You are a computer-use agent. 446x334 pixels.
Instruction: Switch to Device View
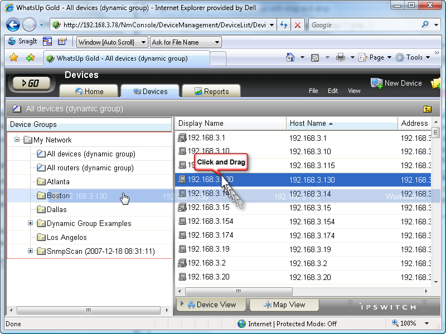point(211,304)
